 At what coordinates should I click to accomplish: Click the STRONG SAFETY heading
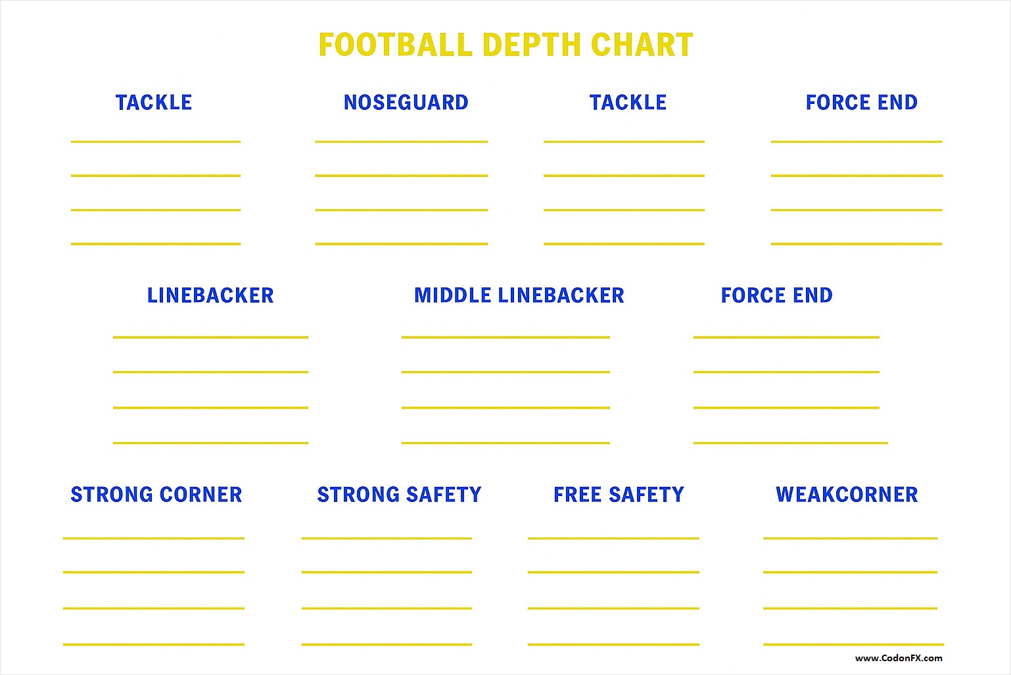click(399, 495)
